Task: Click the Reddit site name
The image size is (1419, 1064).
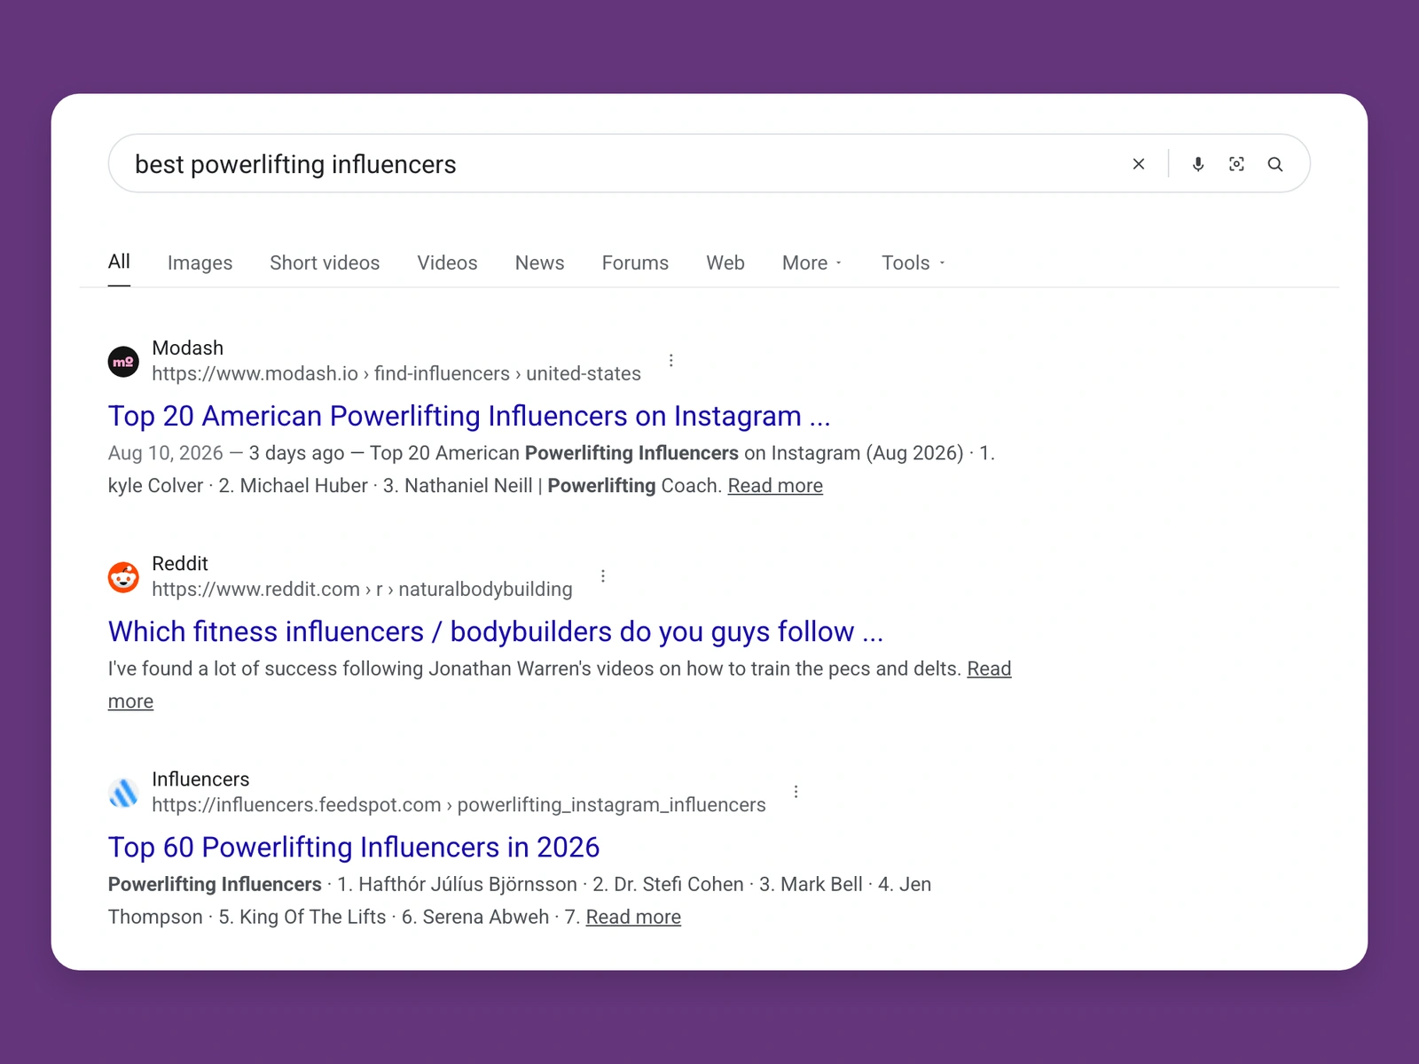Action: (180, 563)
